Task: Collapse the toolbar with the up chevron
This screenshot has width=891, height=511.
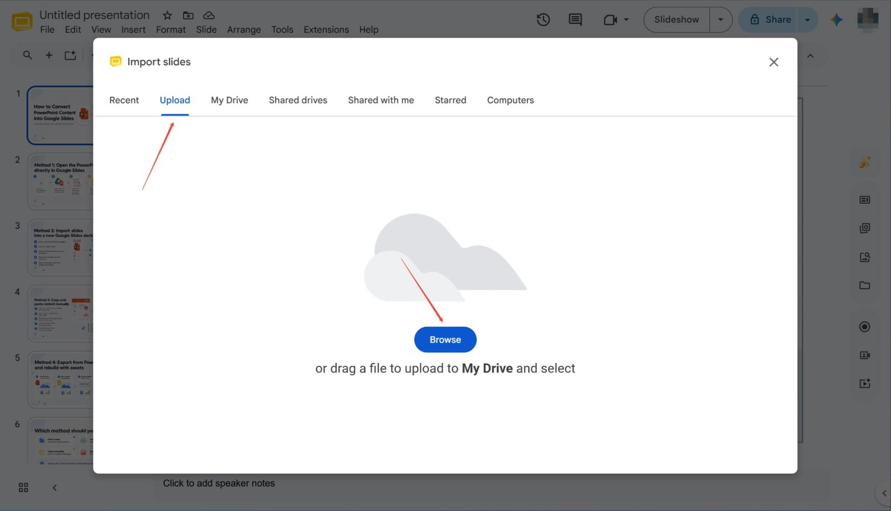Action: click(810, 56)
